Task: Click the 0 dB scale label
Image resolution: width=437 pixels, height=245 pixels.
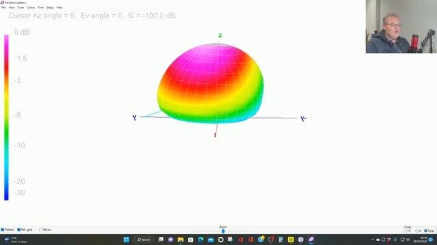Action: tap(22, 32)
